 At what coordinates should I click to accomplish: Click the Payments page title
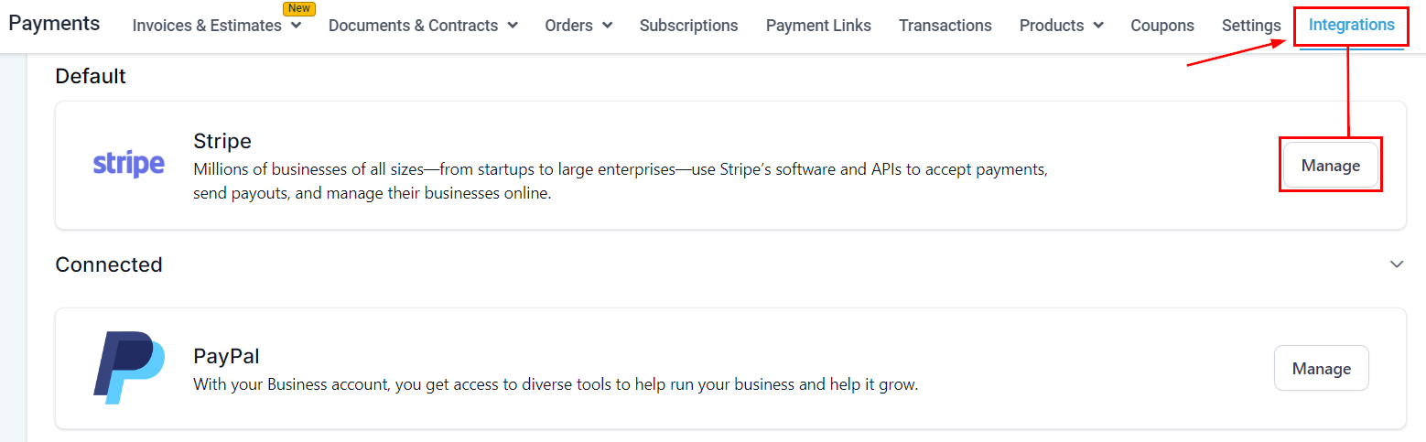(x=54, y=24)
